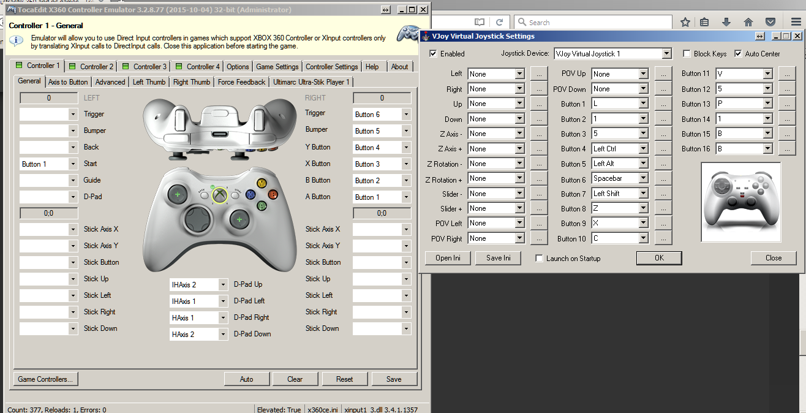Open the A Button mapping dropdown
The height and width of the screenshot is (413, 806).
[x=405, y=197]
